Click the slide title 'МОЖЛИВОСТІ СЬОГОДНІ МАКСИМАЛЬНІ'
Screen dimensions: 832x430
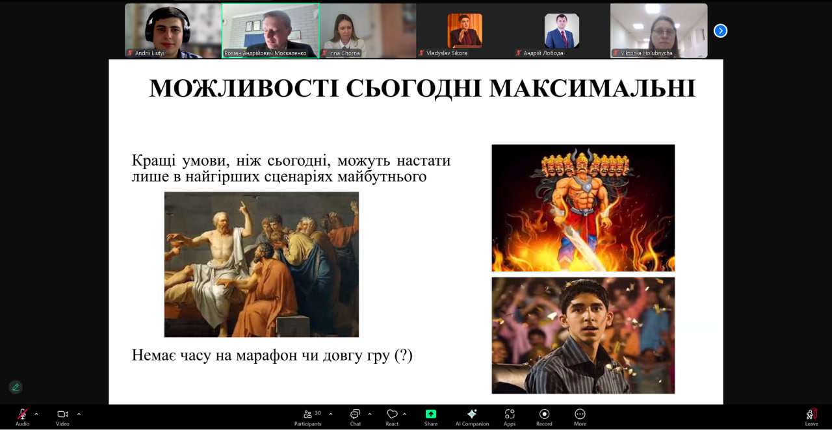[422, 88]
